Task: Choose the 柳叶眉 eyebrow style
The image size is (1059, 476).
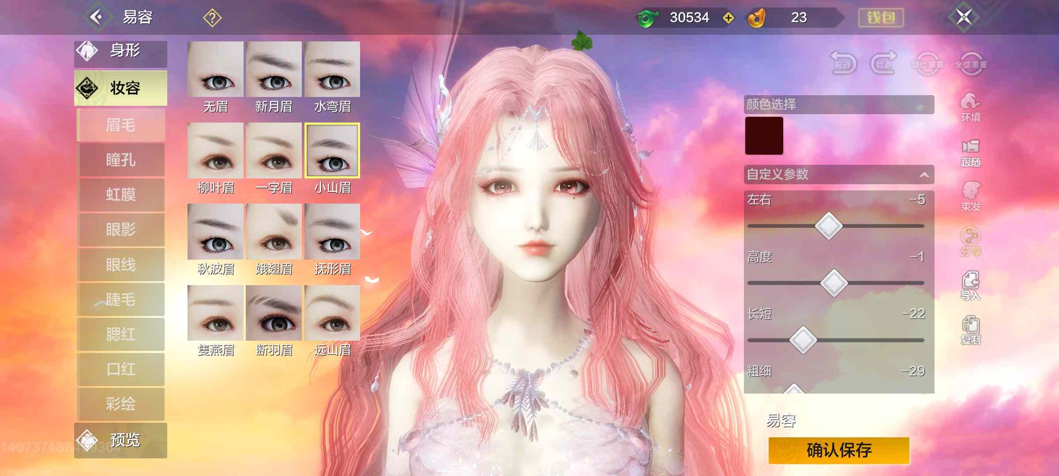Action: pos(215,150)
